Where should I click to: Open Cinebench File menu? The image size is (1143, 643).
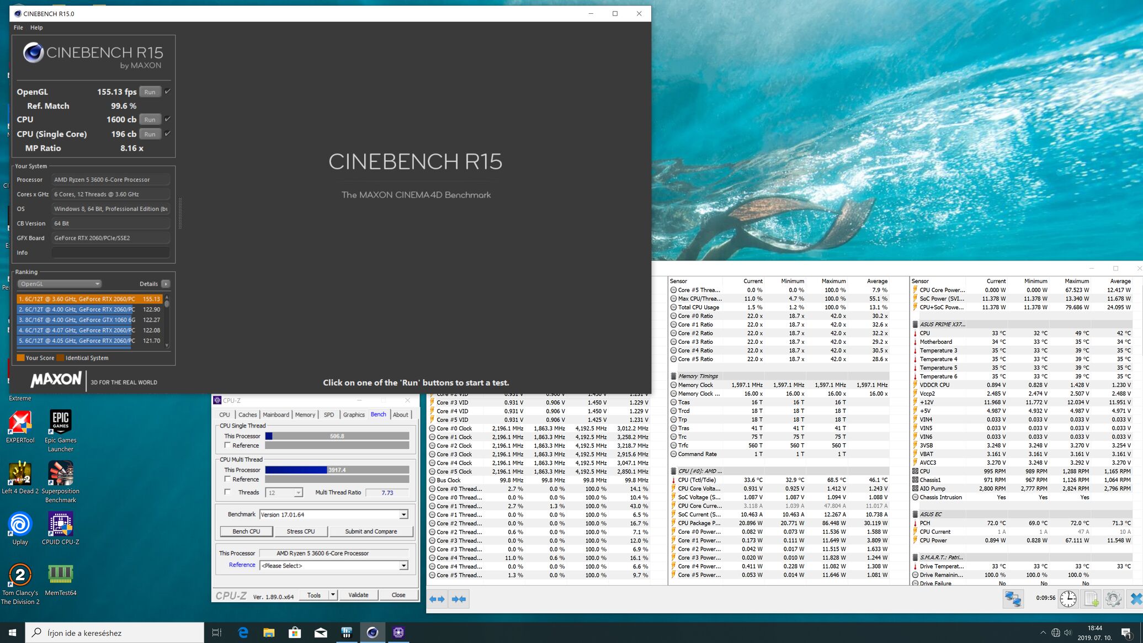[18, 27]
